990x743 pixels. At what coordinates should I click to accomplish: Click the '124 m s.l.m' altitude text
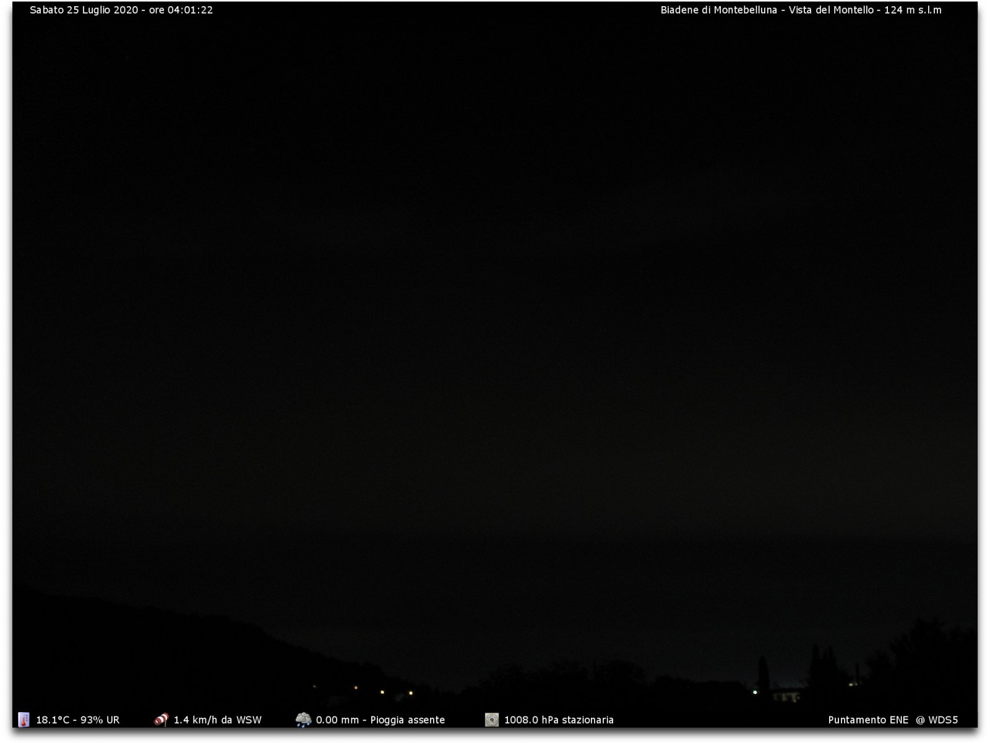(913, 10)
